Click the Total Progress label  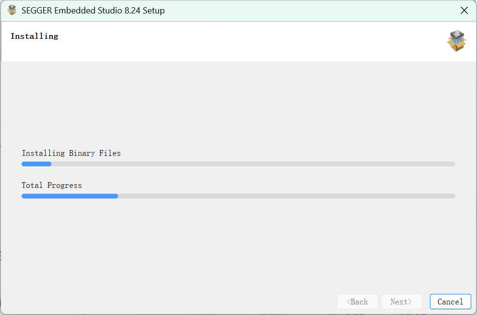51,185
